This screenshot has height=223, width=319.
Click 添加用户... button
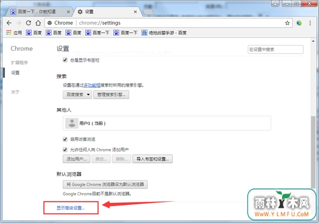coord(77,159)
